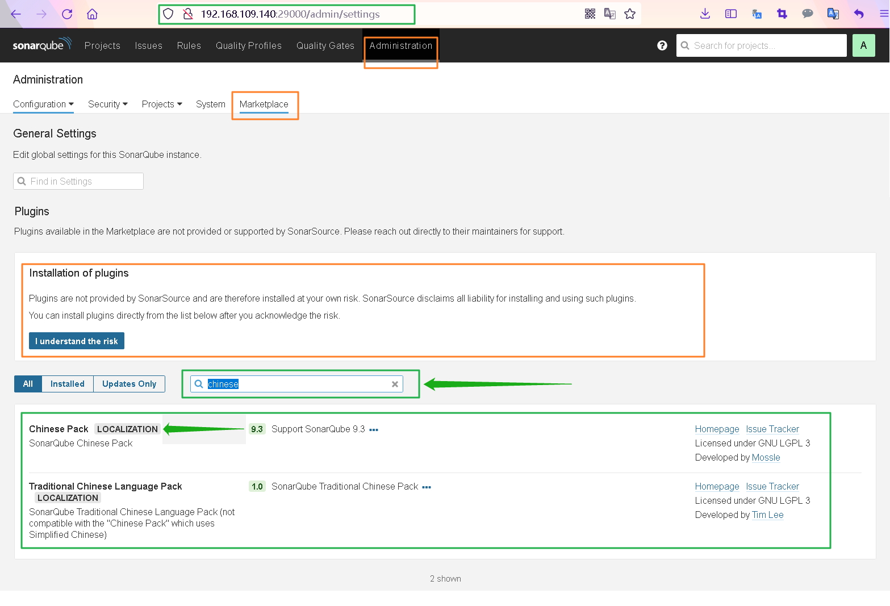Click the I understand the risk button
The image size is (890, 606).
pyautogui.click(x=77, y=341)
